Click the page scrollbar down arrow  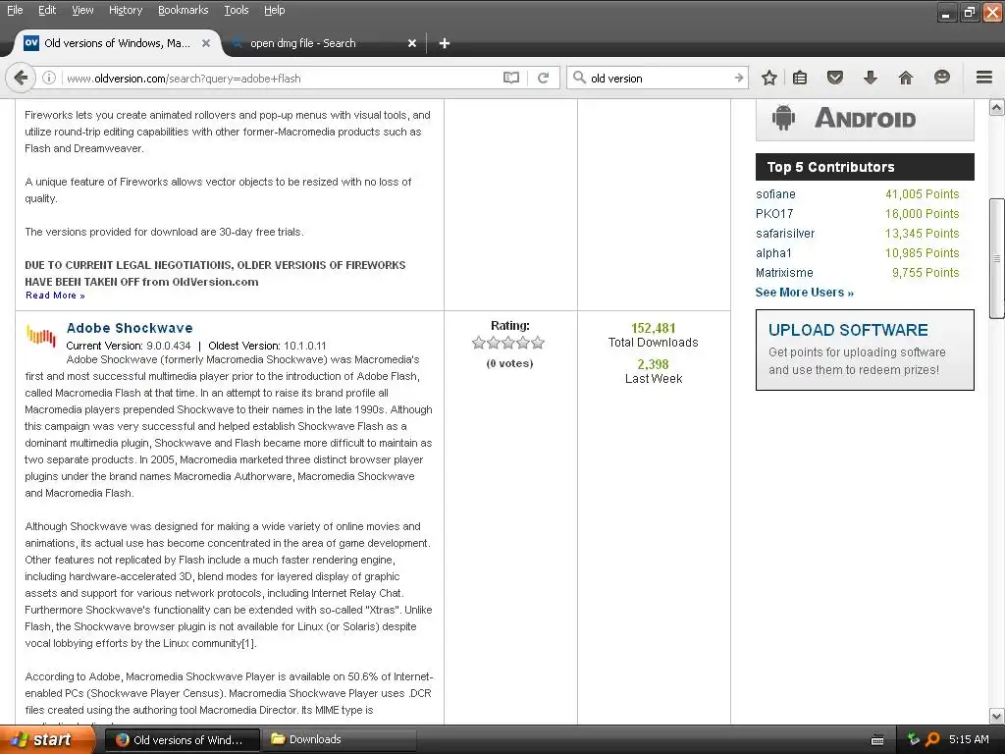[x=997, y=716]
